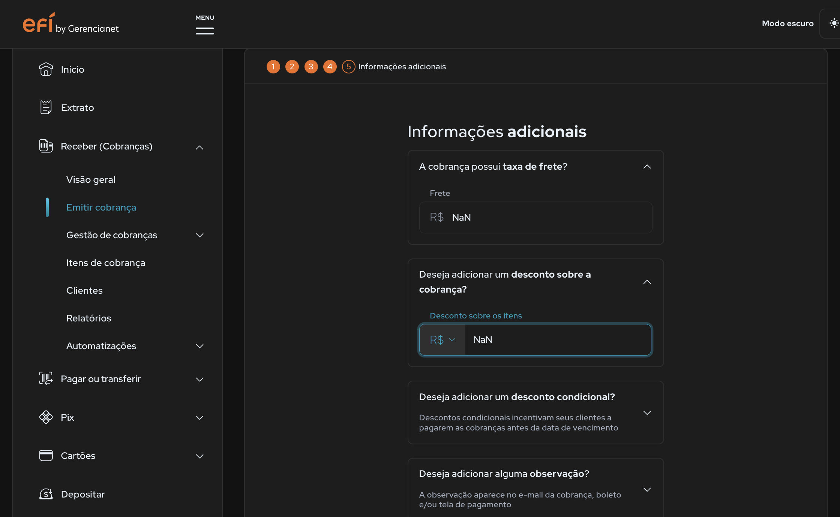Expand the desconto condicional section chevron
The height and width of the screenshot is (517, 840).
coord(647,413)
